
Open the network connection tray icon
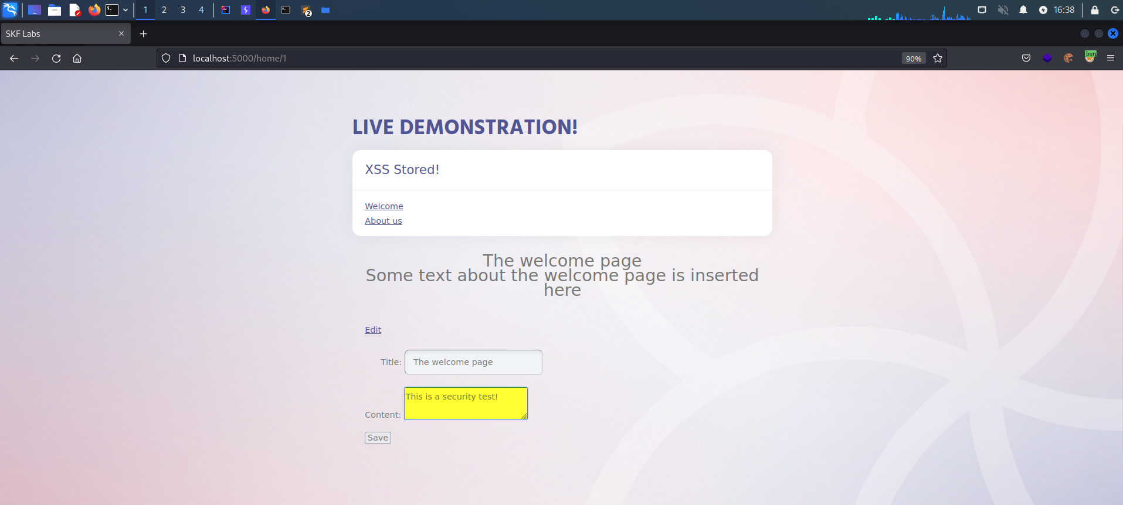point(982,10)
